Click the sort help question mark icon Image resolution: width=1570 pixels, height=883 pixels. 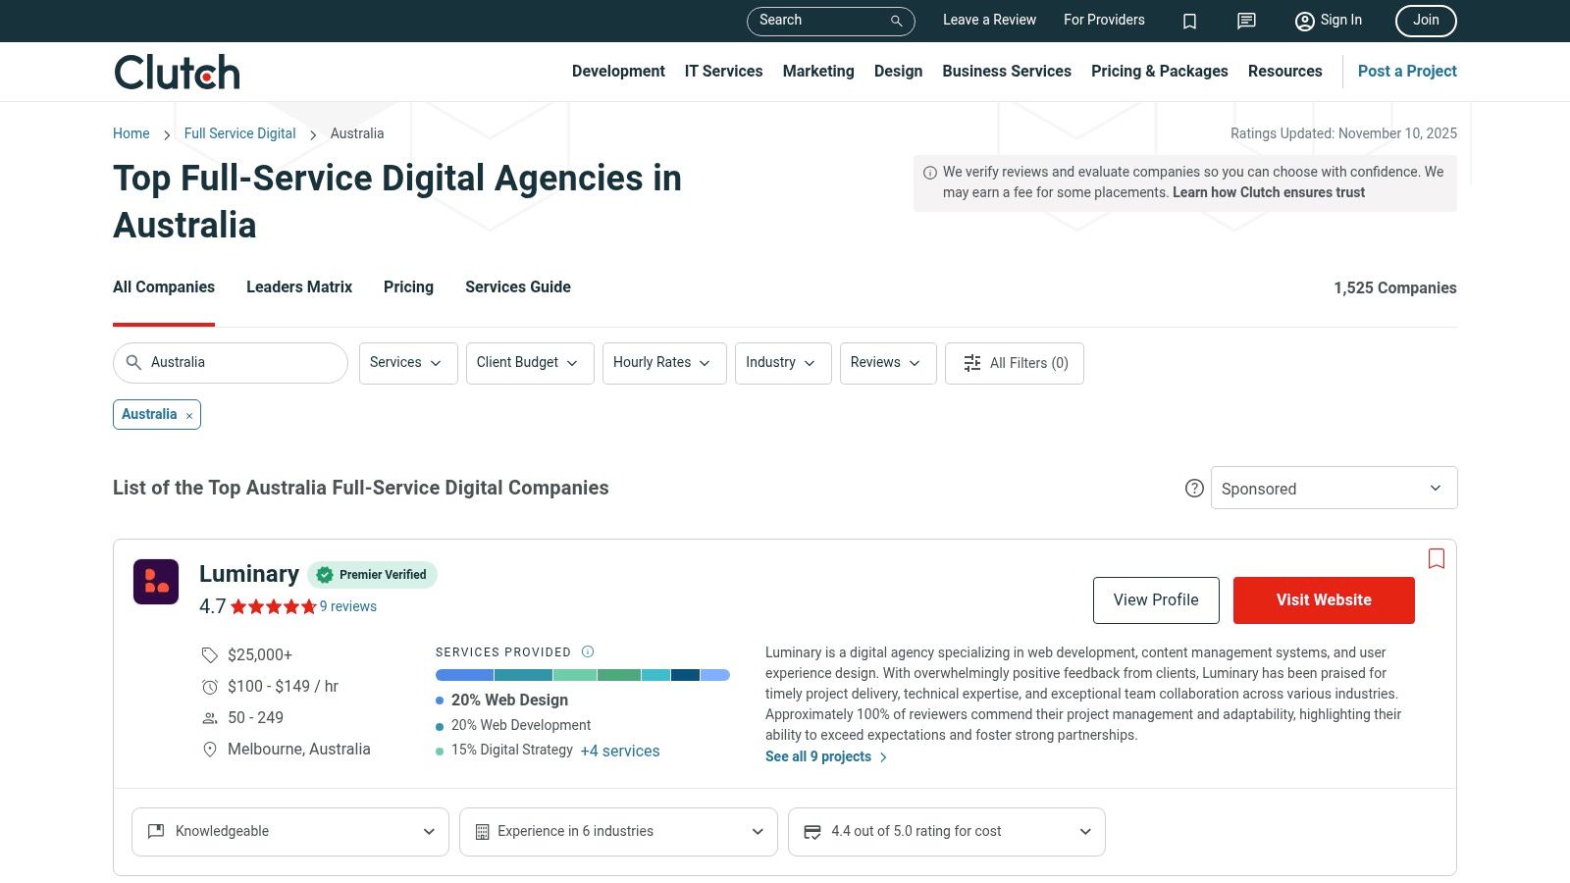click(1194, 489)
